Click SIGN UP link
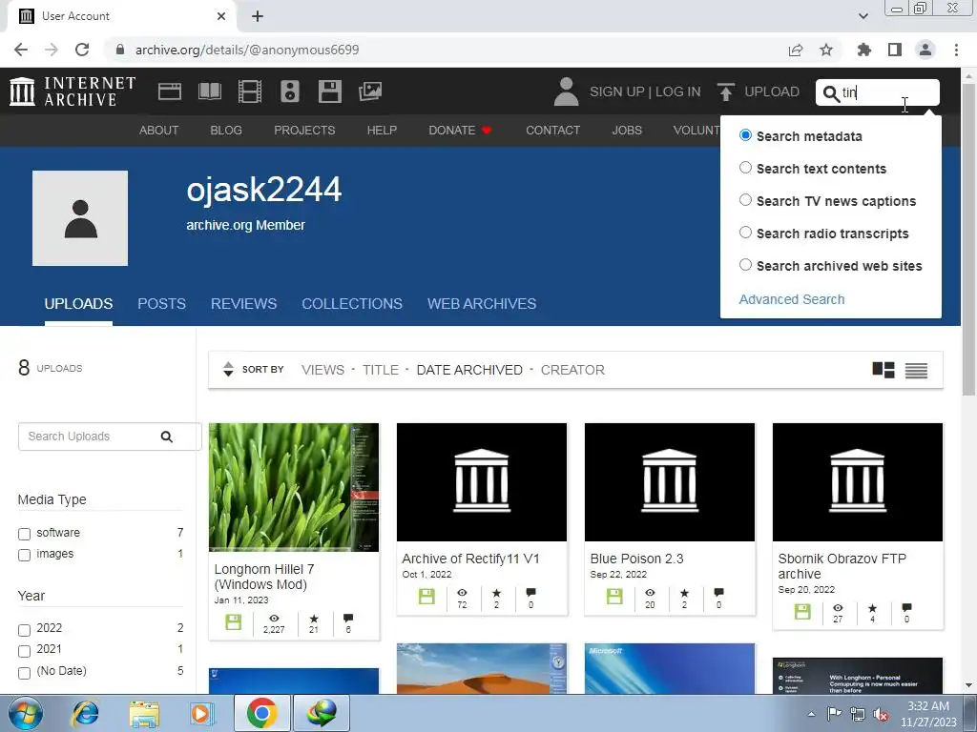 (x=617, y=91)
